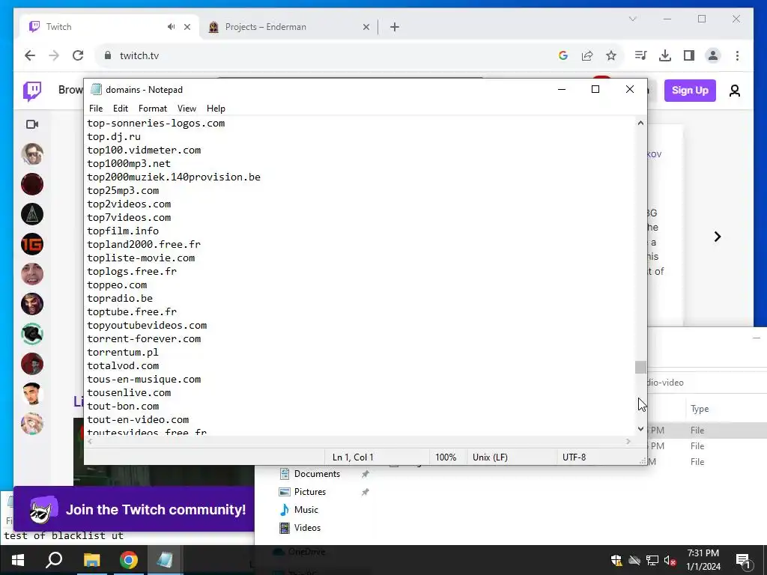The height and width of the screenshot is (575, 767).
Task: Open the notification center icon
Action: coord(743,560)
